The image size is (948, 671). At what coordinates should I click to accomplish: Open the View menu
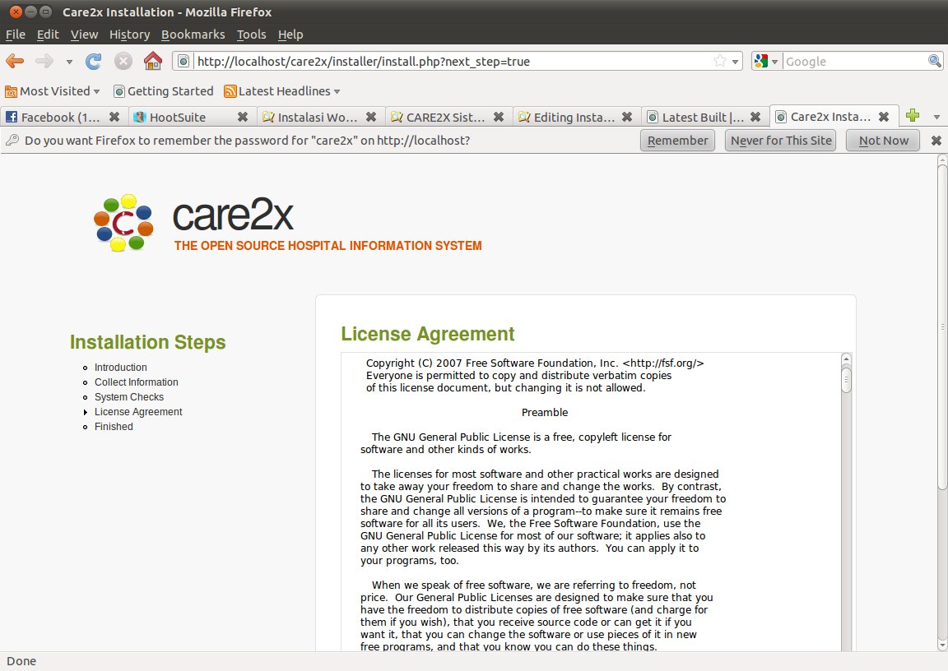pyautogui.click(x=84, y=35)
